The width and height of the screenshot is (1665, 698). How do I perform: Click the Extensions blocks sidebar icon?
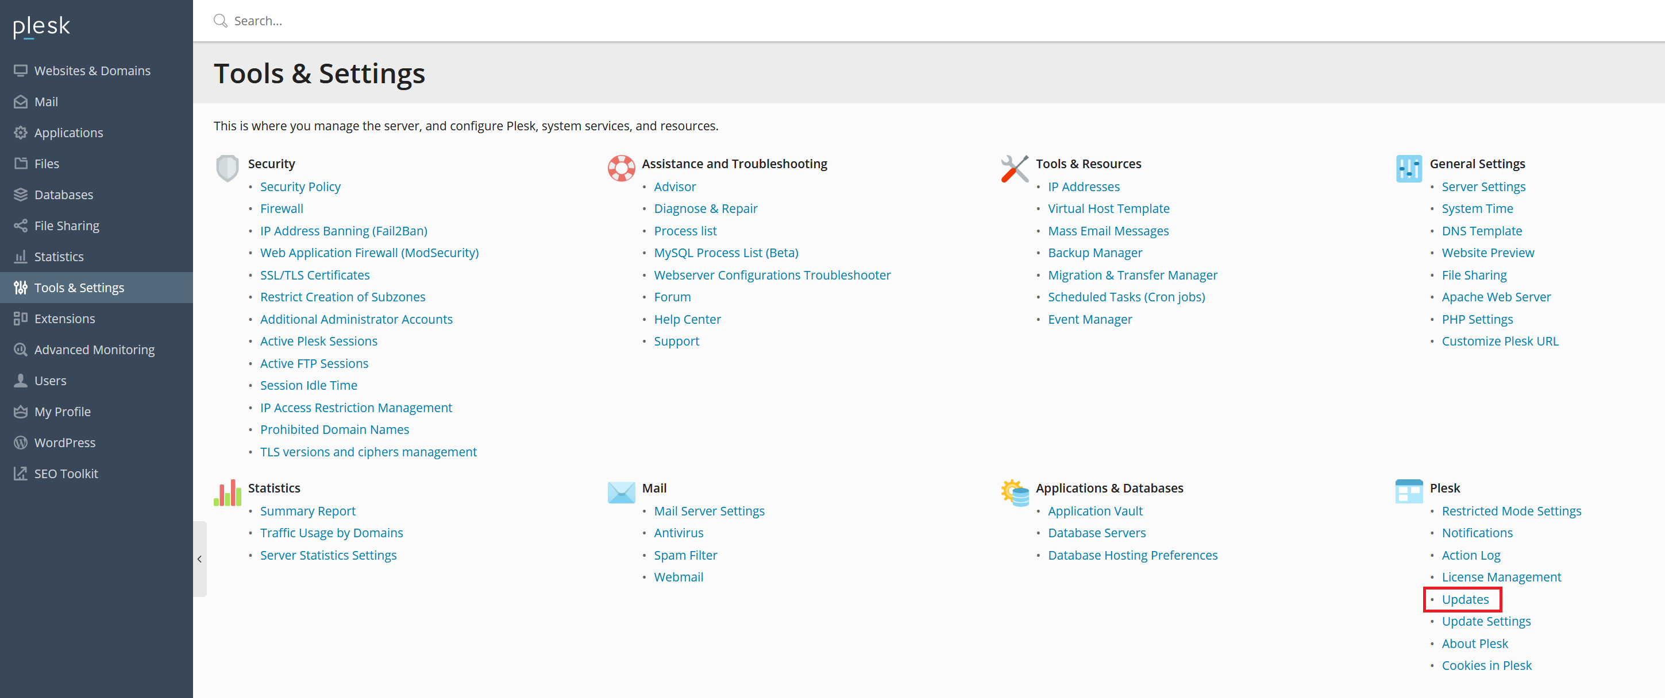tap(21, 319)
